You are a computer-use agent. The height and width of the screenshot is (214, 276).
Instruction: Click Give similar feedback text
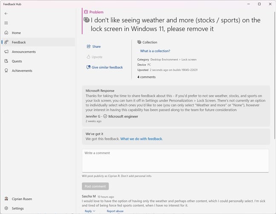tap(107, 67)
